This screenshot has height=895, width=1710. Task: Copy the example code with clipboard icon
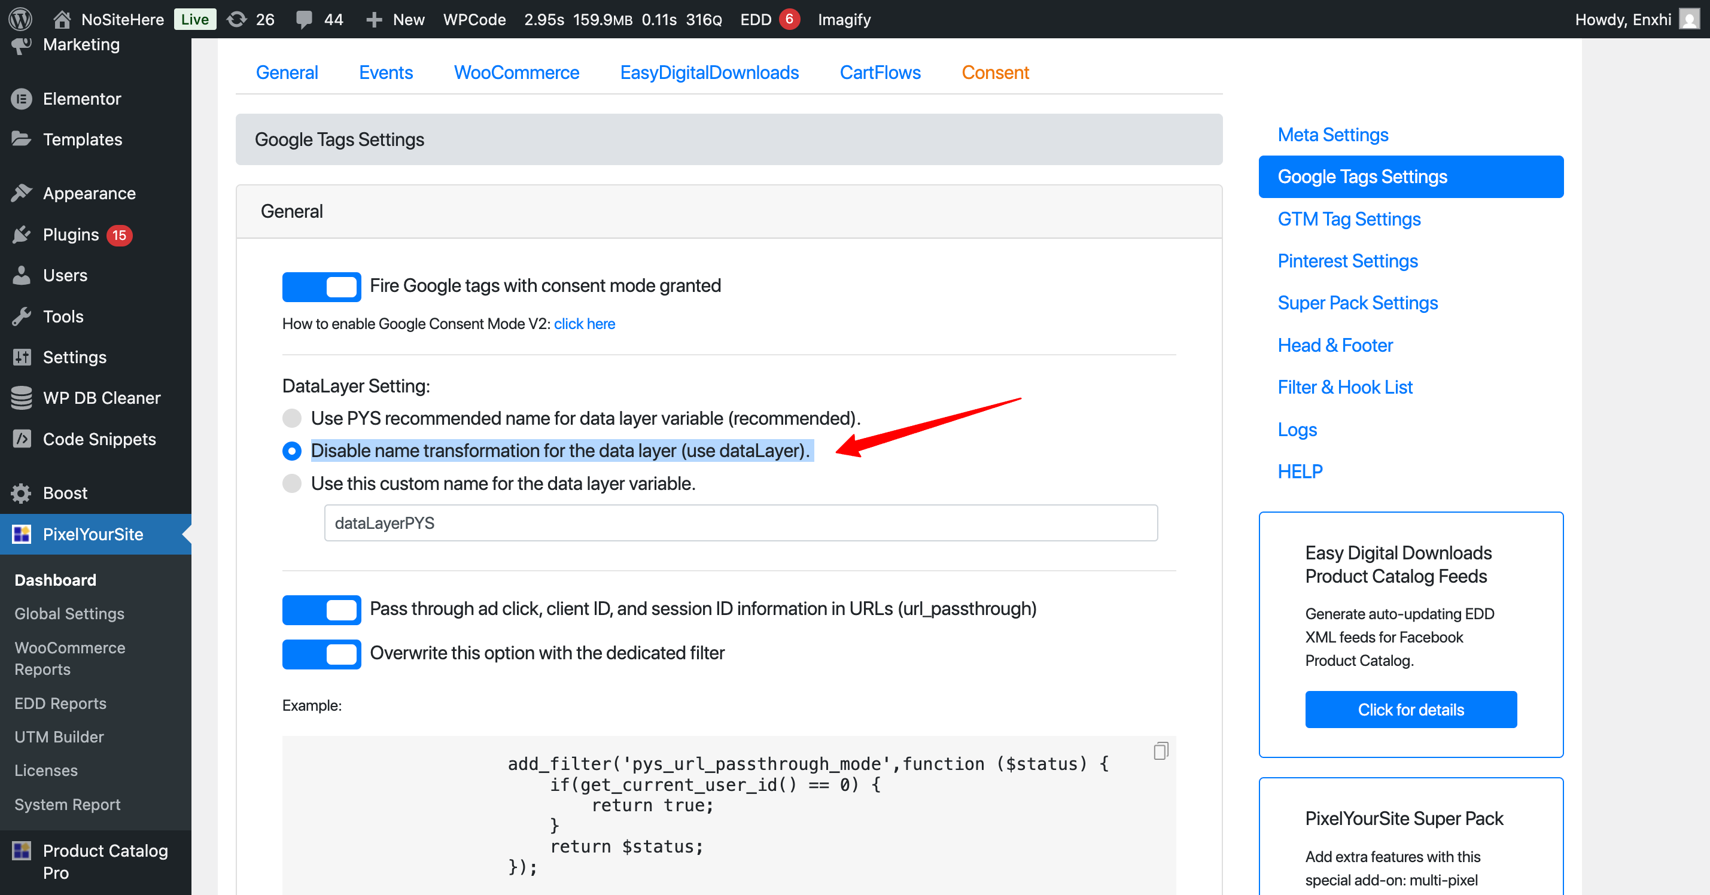click(x=1160, y=751)
